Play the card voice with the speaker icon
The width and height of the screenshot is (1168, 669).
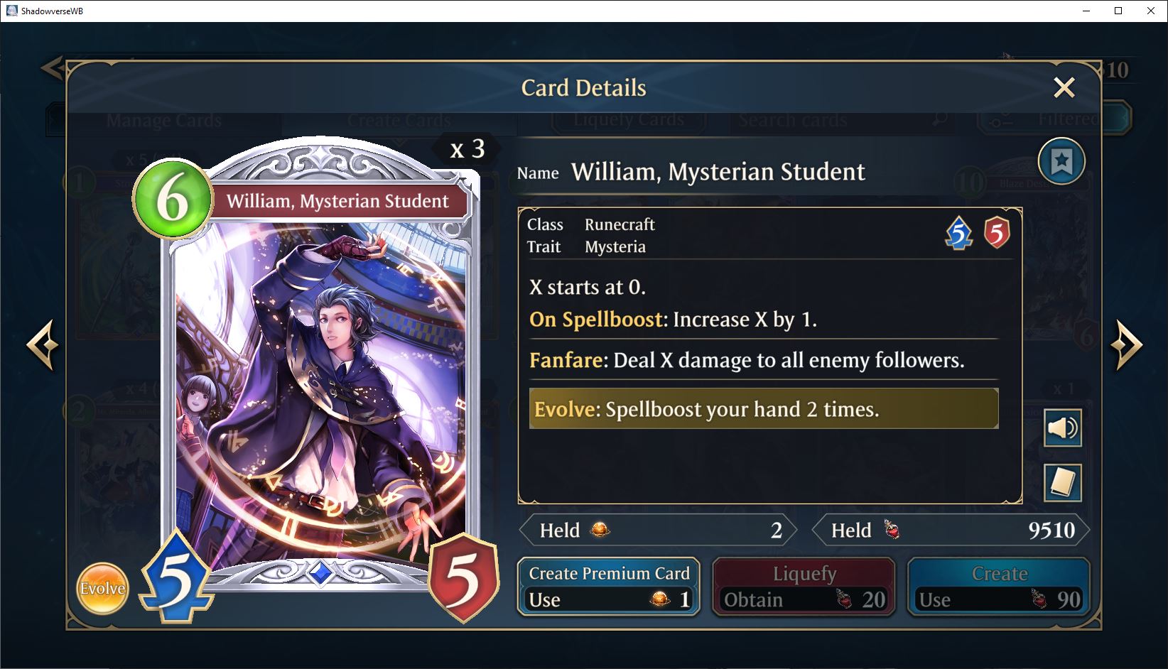[1062, 428]
